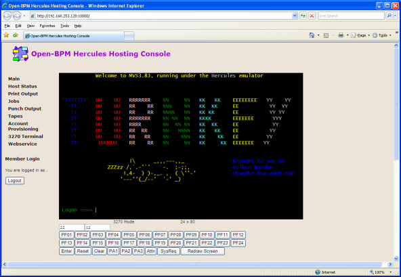Click the Logout button
This screenshot has width=401, height=277.
point(15,181)
